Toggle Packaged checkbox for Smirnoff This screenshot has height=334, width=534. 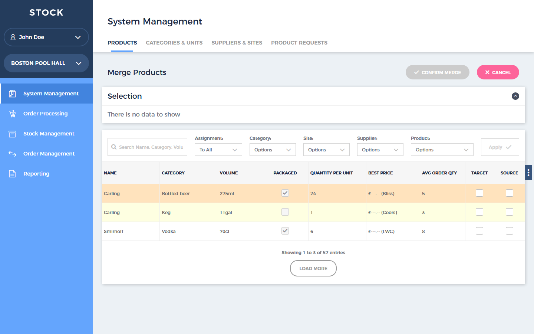point(285,231)
